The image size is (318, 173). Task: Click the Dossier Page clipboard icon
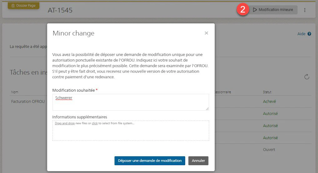[x=13, y=6]
